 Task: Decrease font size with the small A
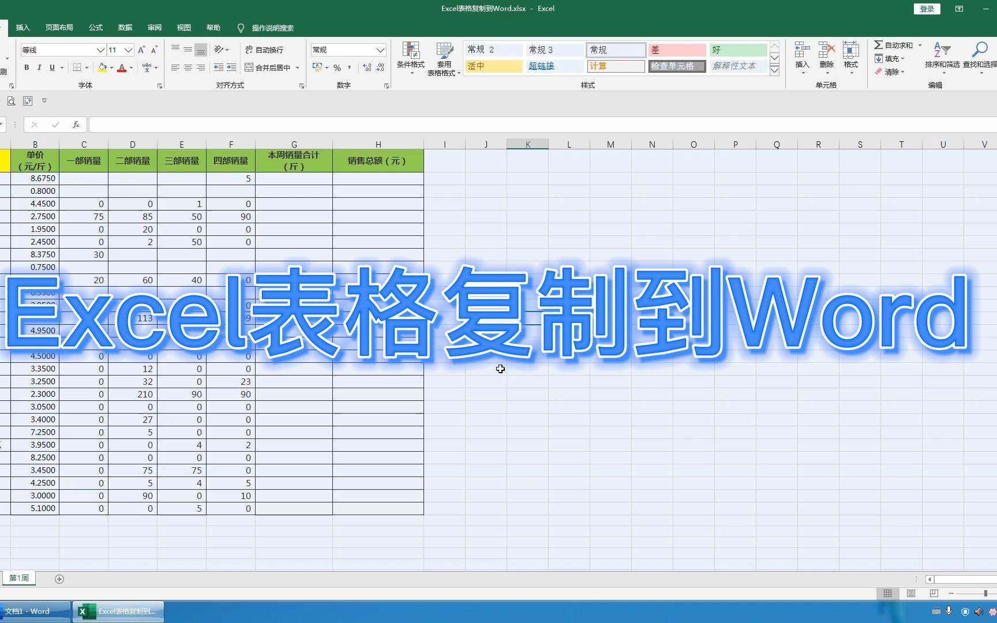tap(154, 50)
